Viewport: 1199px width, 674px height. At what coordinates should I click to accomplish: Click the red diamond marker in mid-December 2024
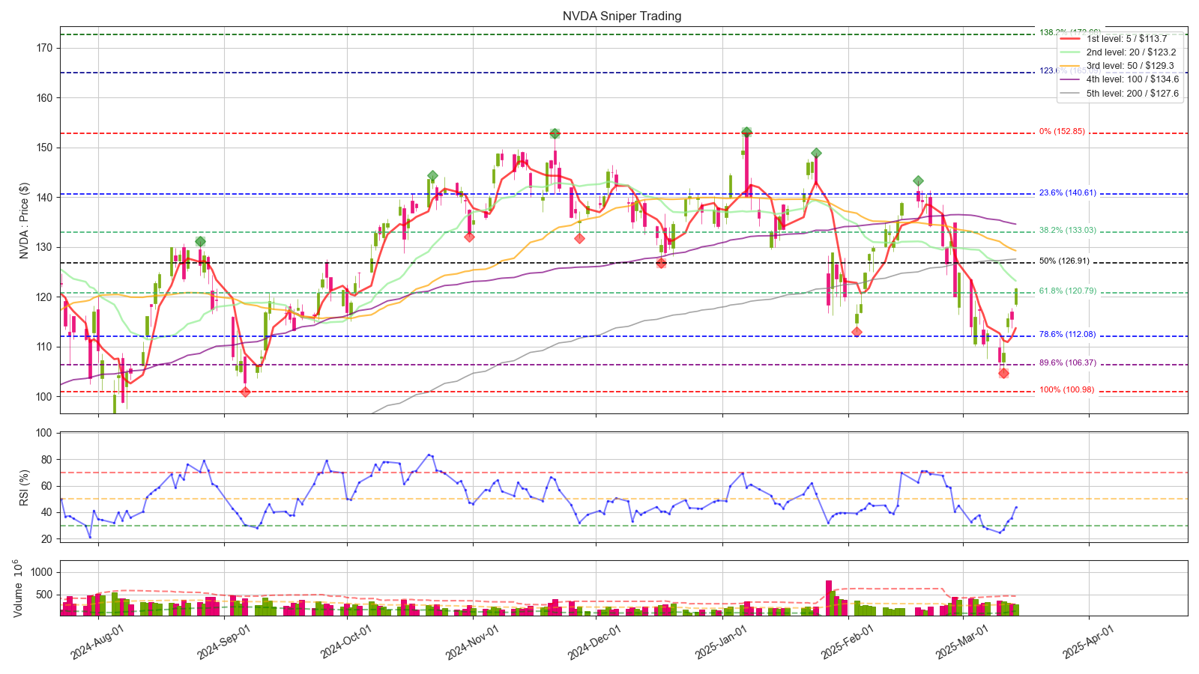[x=661, y=264]
